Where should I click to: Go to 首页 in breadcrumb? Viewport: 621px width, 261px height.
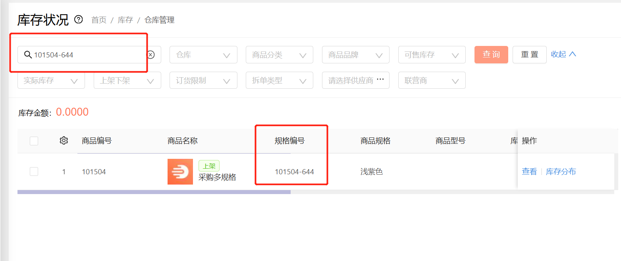point(99,20)
